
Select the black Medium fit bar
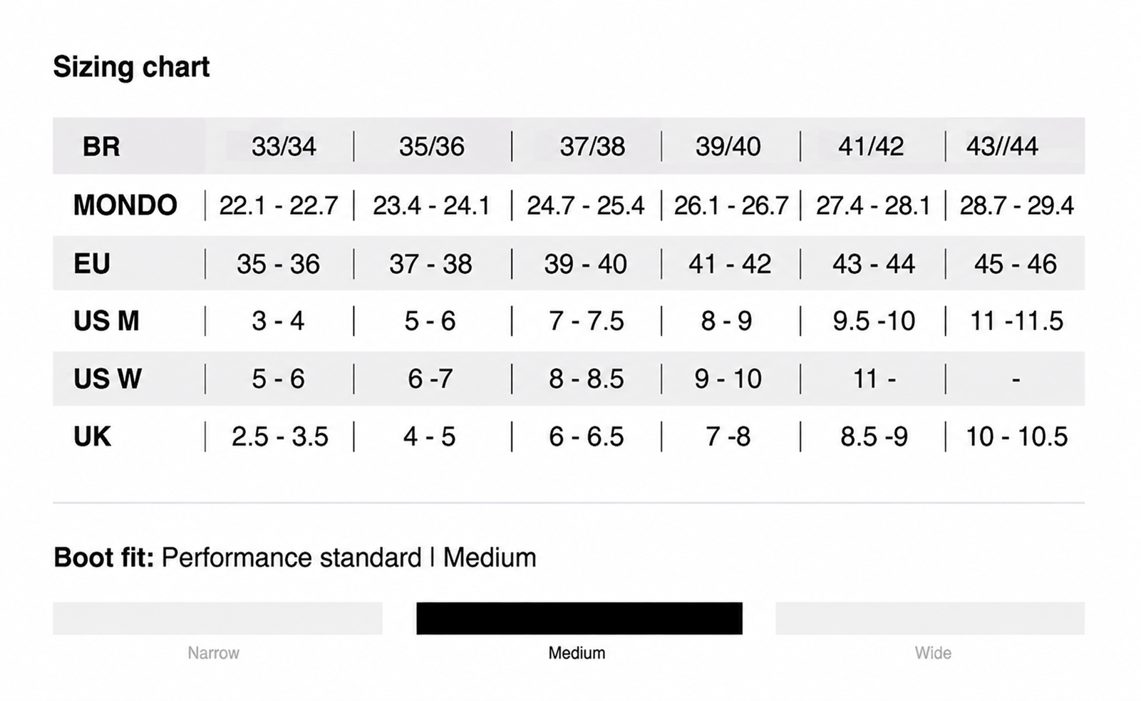pyautogui.click(x=579, y=618)
